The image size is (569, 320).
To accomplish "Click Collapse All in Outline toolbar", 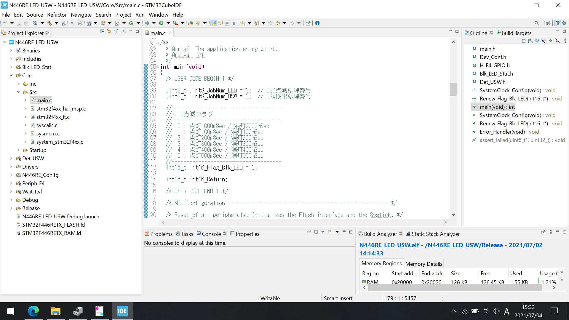I will (523, 41).
